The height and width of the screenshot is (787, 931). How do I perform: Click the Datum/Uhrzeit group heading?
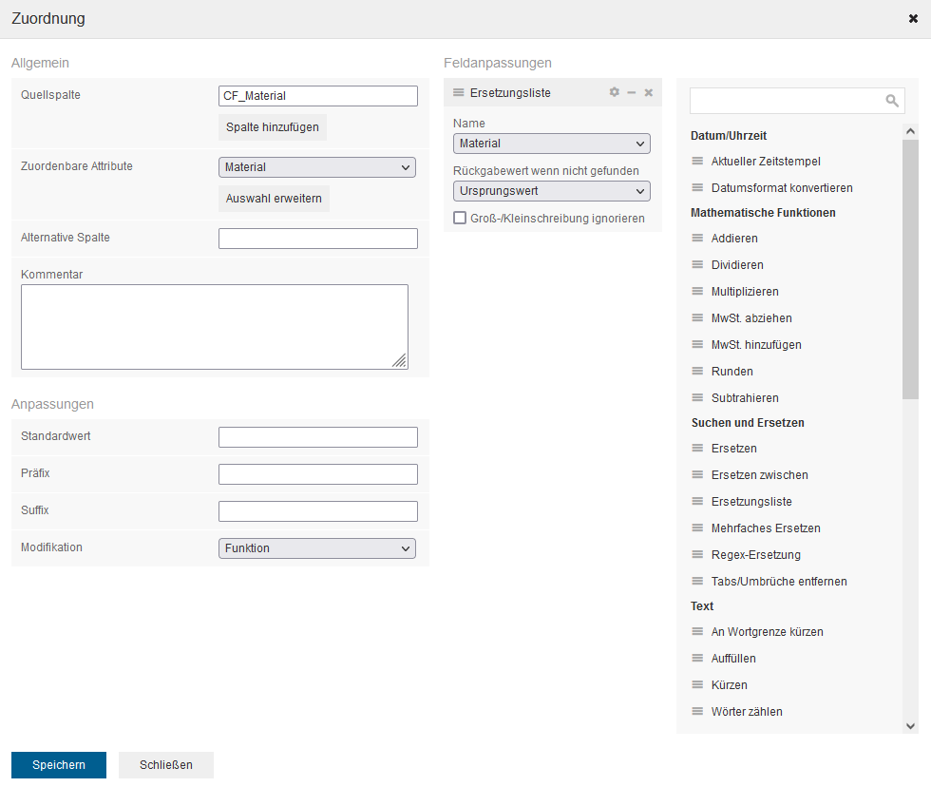729,135
